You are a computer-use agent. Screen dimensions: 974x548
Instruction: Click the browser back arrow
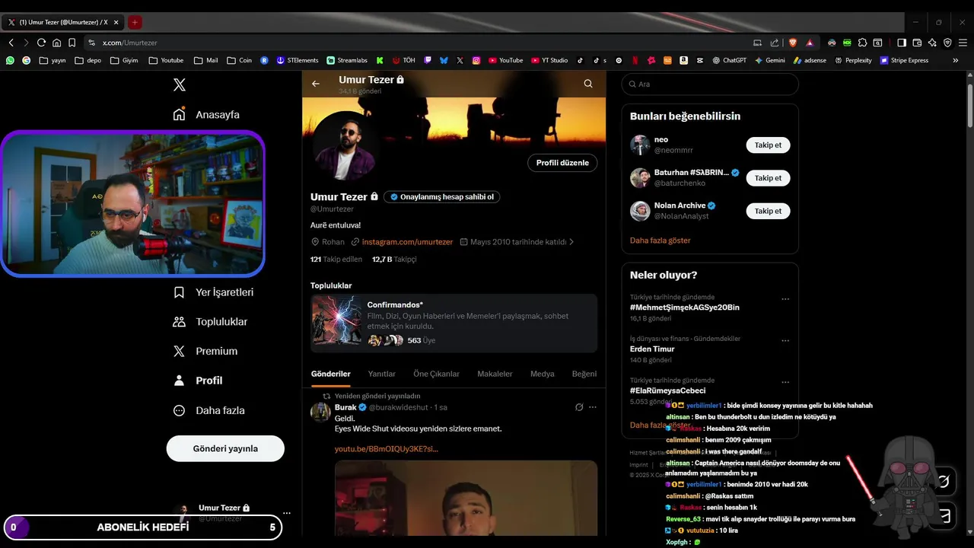coord(11,43)
